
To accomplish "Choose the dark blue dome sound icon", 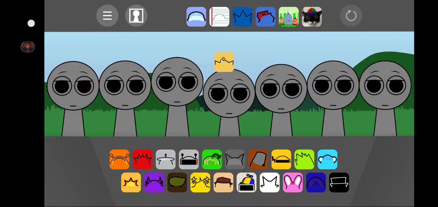I will [x=316, y=183].
